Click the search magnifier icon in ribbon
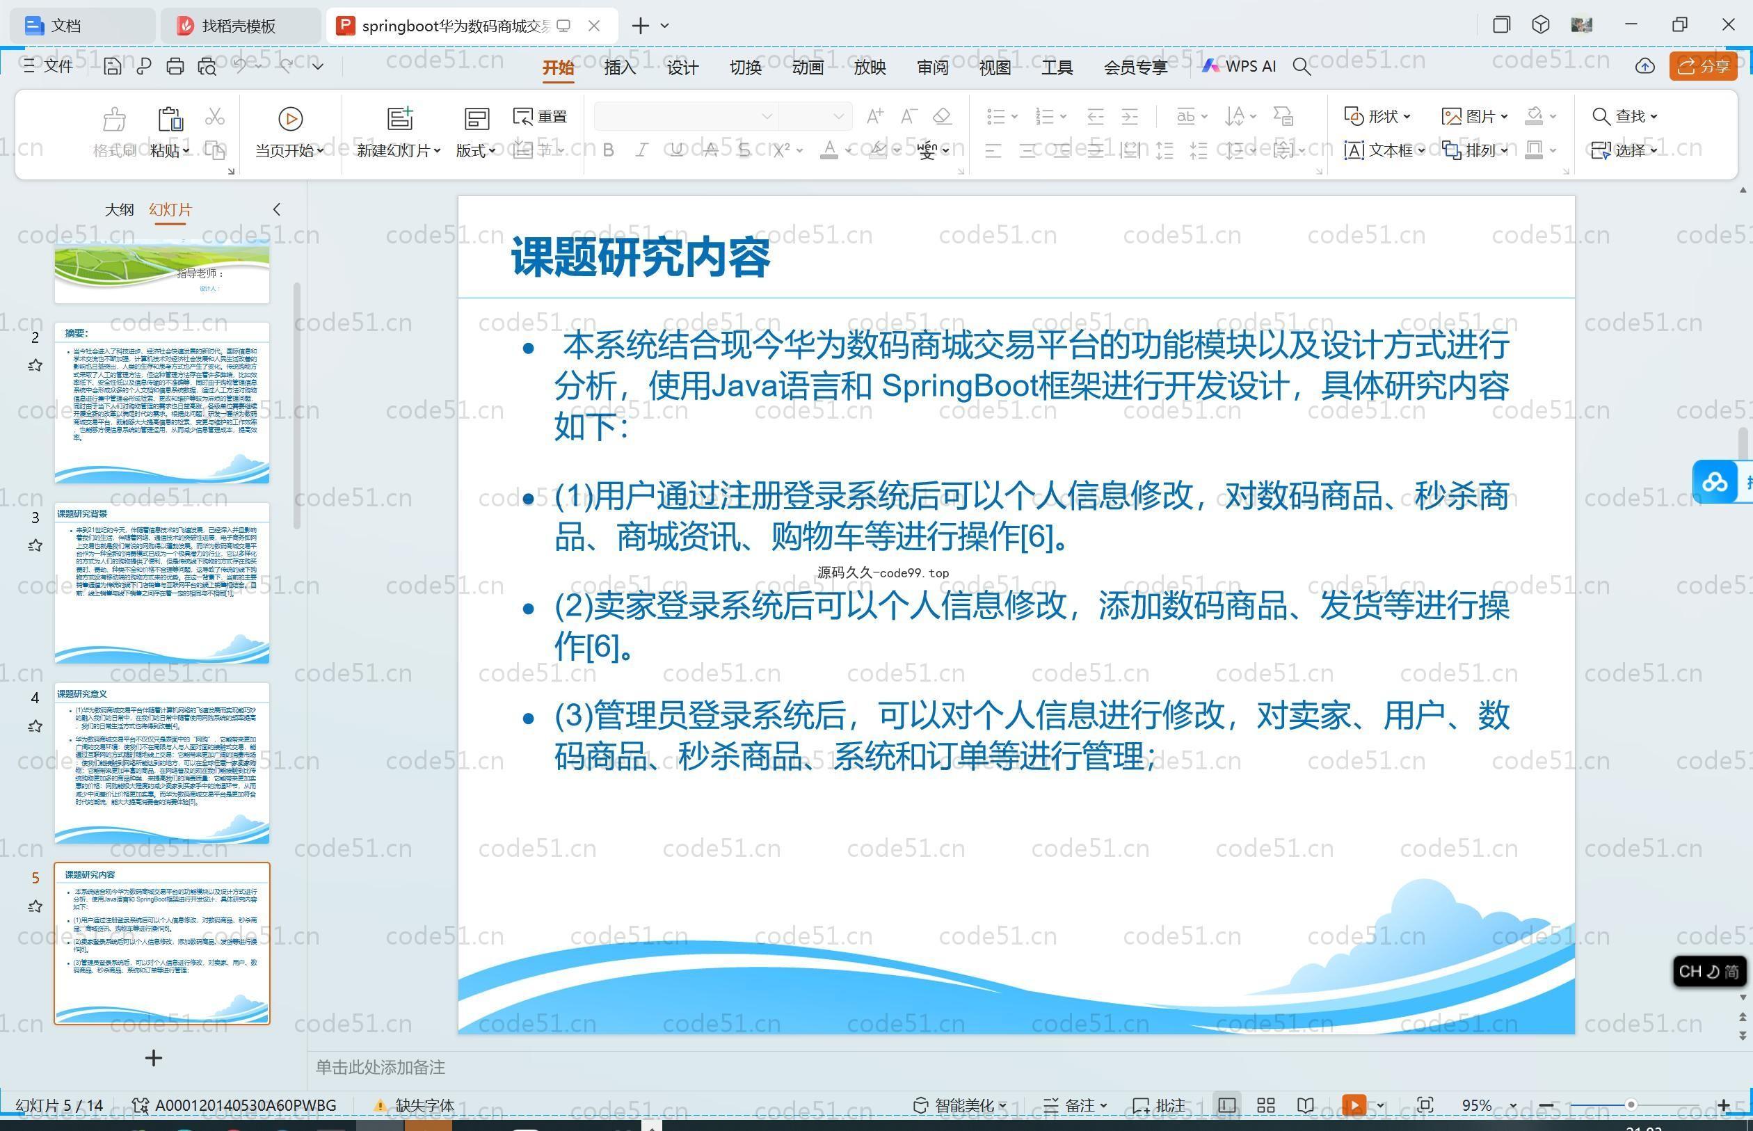The image size is (1753, 1131). [1302, 67]
